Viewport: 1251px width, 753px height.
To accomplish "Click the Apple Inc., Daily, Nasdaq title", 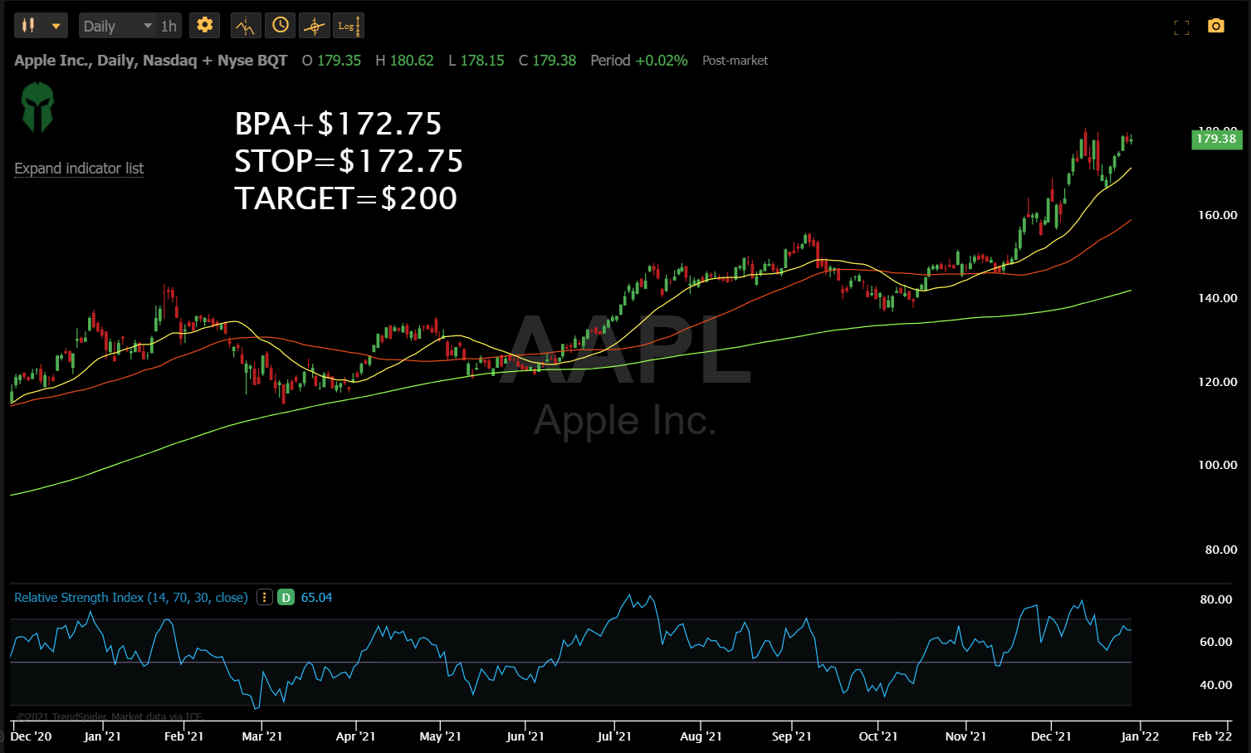I will [150, 61].
